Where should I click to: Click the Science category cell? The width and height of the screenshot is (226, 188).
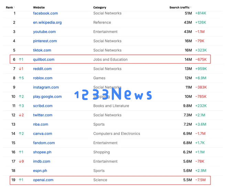tap(100, 180)
